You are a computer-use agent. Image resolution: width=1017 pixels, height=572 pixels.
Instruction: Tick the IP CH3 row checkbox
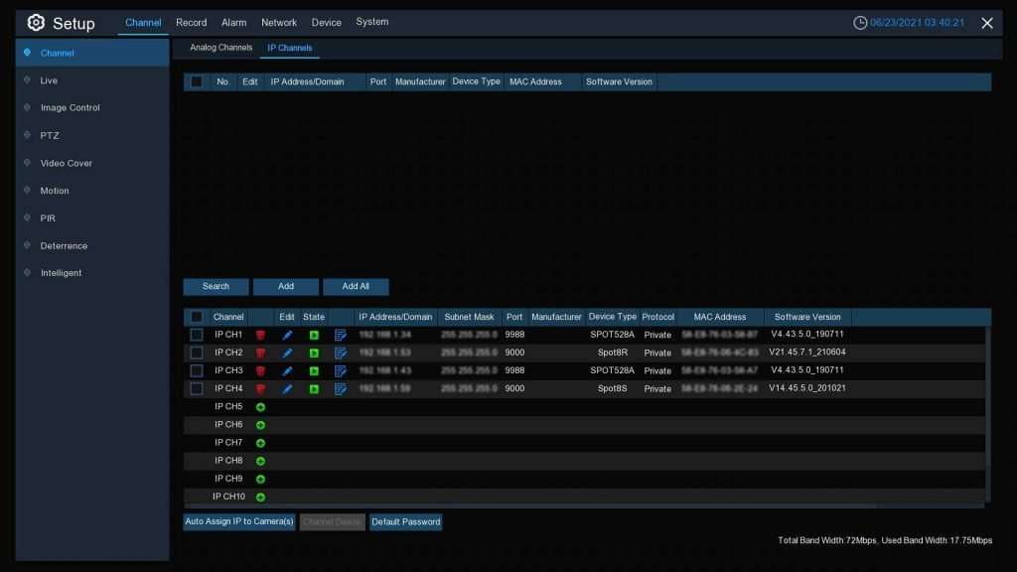pos(197,371)
